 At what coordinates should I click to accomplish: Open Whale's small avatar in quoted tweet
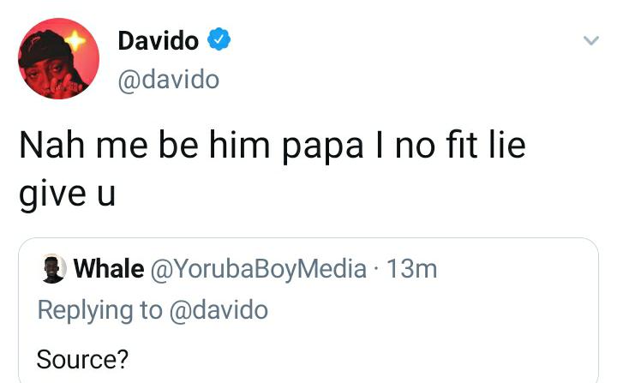53,268
